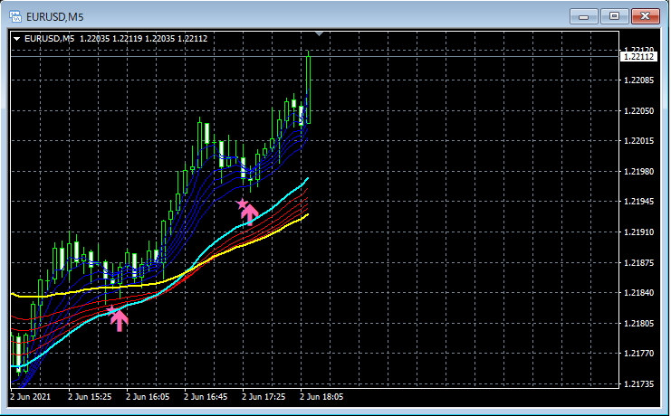The height and width of the screenshot is (416, 671).
Task: Click the price scale value 1.21735
Action: [639, 384]
